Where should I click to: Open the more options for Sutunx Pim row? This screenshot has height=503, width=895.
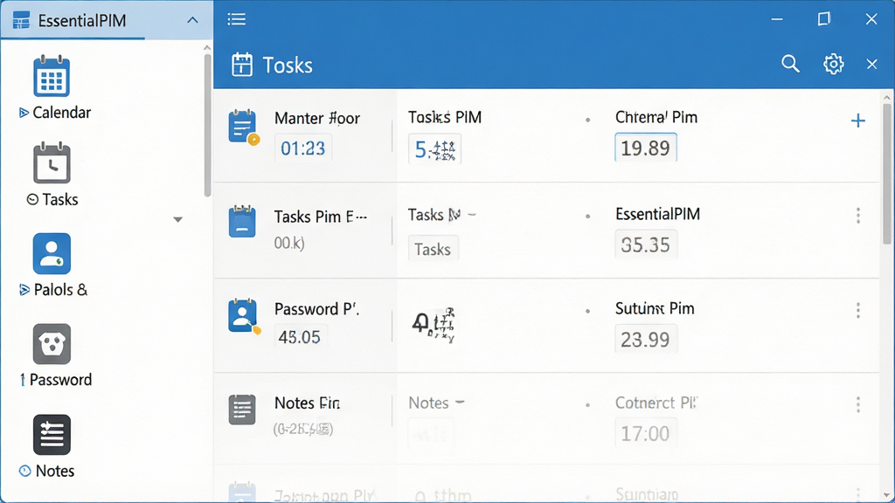(x=858, y=310)
